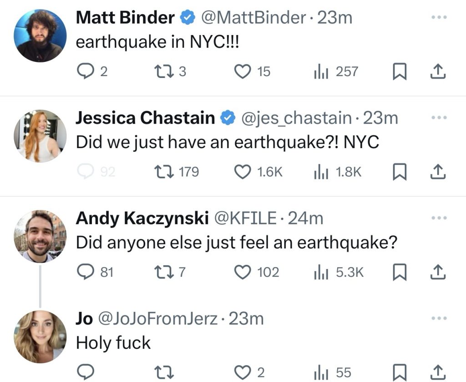The height and width of the screenshot is (382, 466).
Task: Open more options on Matt Binder's tweet
Action: point(439,18)
